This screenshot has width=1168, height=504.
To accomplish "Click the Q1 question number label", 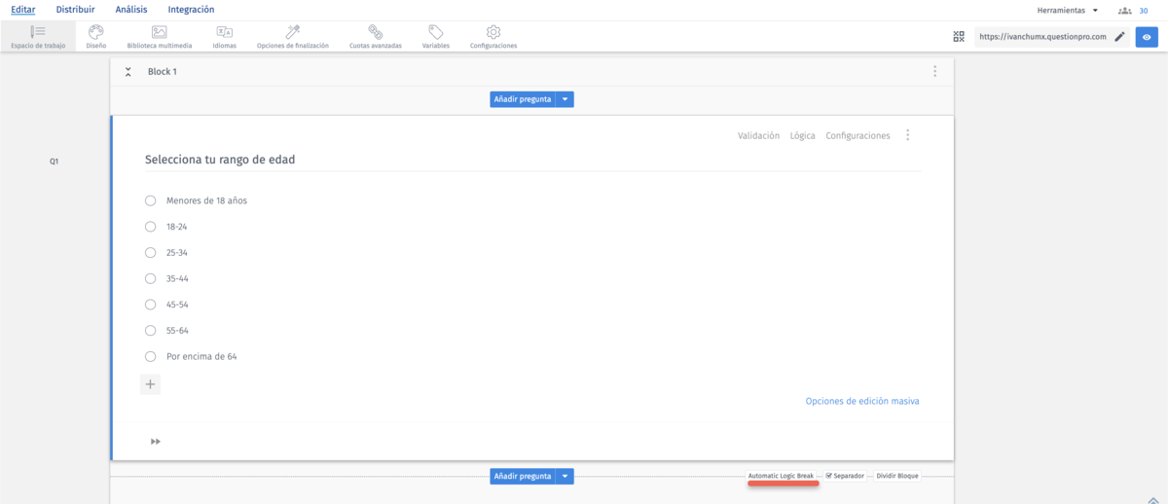I will coord(55,162).
